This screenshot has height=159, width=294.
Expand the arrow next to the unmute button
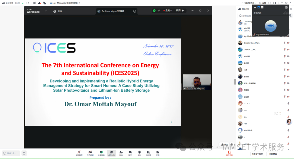coord(83,152)
